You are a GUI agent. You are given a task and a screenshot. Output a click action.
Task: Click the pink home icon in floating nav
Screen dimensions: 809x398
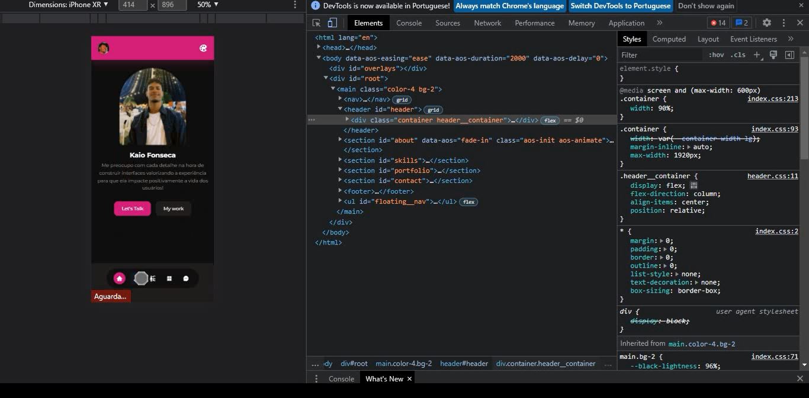[120, 278]
